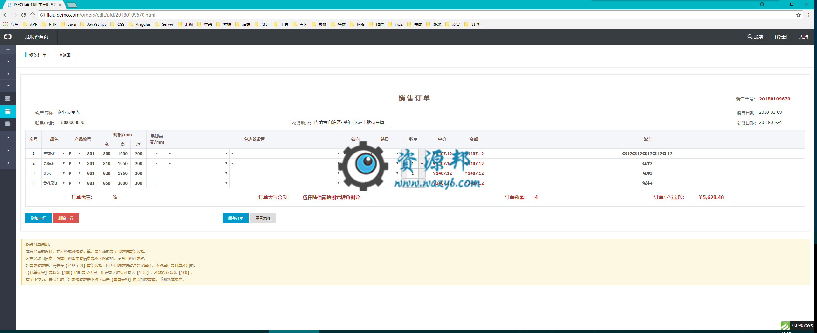Open the 工具 bookmarks folder
The height and width of the screenshot is (333, 817).
click(281, 24)
